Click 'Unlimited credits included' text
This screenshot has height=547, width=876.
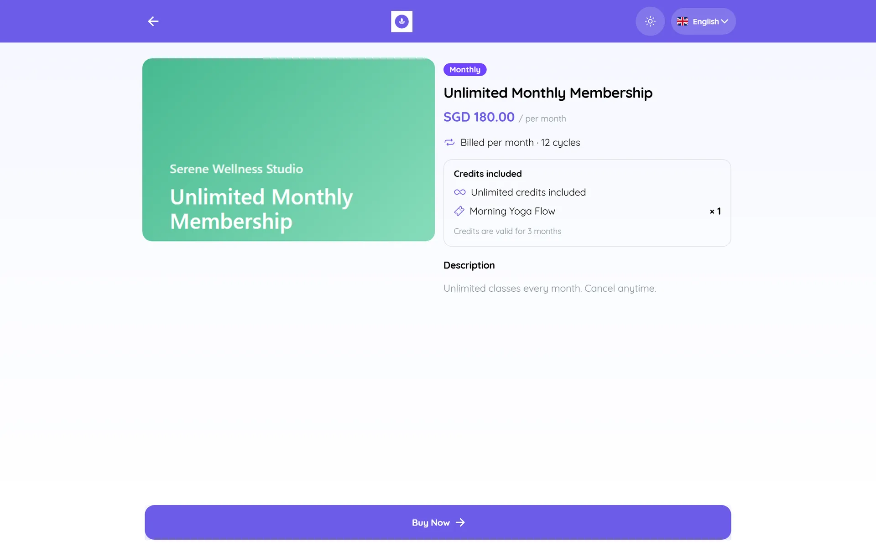(528, 192)
